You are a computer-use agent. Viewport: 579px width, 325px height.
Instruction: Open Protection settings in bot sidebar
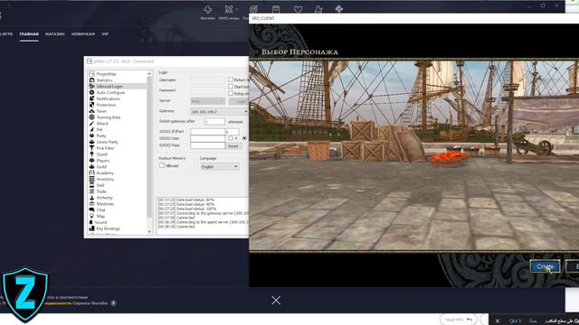106,105
